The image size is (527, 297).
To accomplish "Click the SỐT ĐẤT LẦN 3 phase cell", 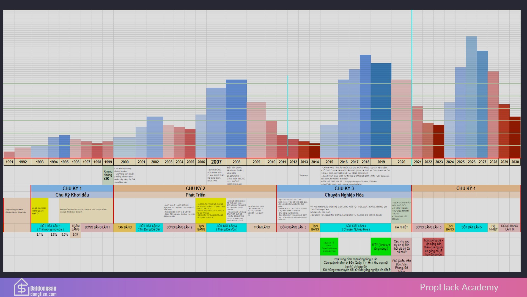I will 227,228.
